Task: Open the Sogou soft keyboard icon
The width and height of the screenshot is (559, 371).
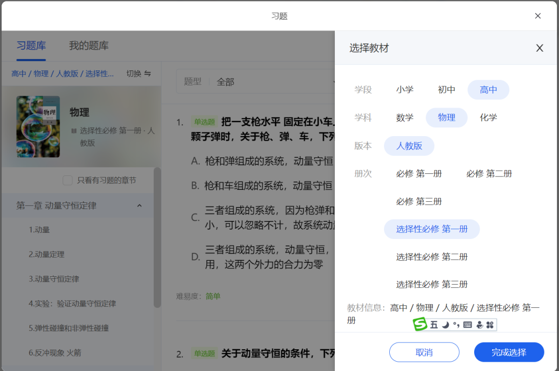Action: [468, 324]
